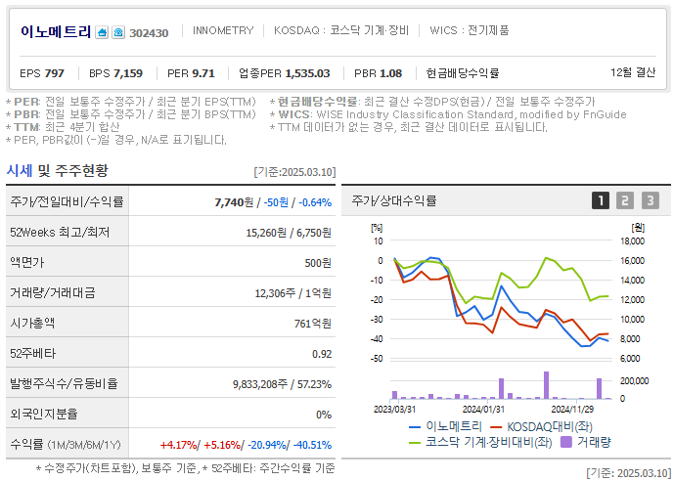Screen dimensions: 674x481
Task: Click the 9,833,208주 / 57.23% value
Action: coord(282,384)
